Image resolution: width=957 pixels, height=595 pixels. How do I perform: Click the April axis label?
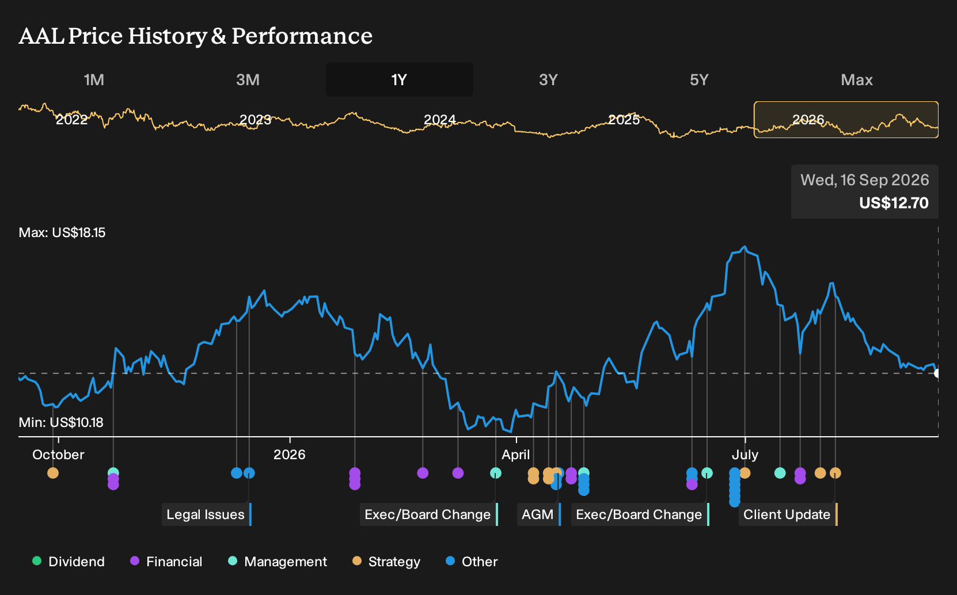tap(516, 455)
